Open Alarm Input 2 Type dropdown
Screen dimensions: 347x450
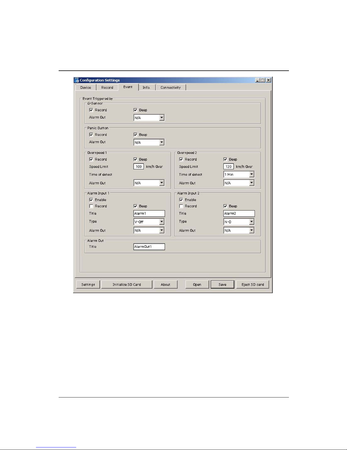pos(239,222)
